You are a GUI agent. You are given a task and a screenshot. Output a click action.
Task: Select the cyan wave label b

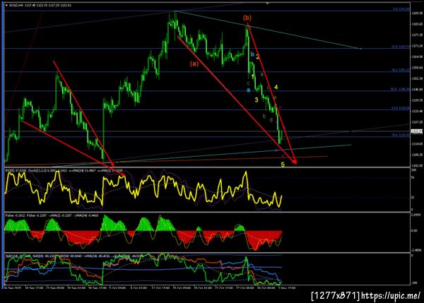[x=252, y=54]
